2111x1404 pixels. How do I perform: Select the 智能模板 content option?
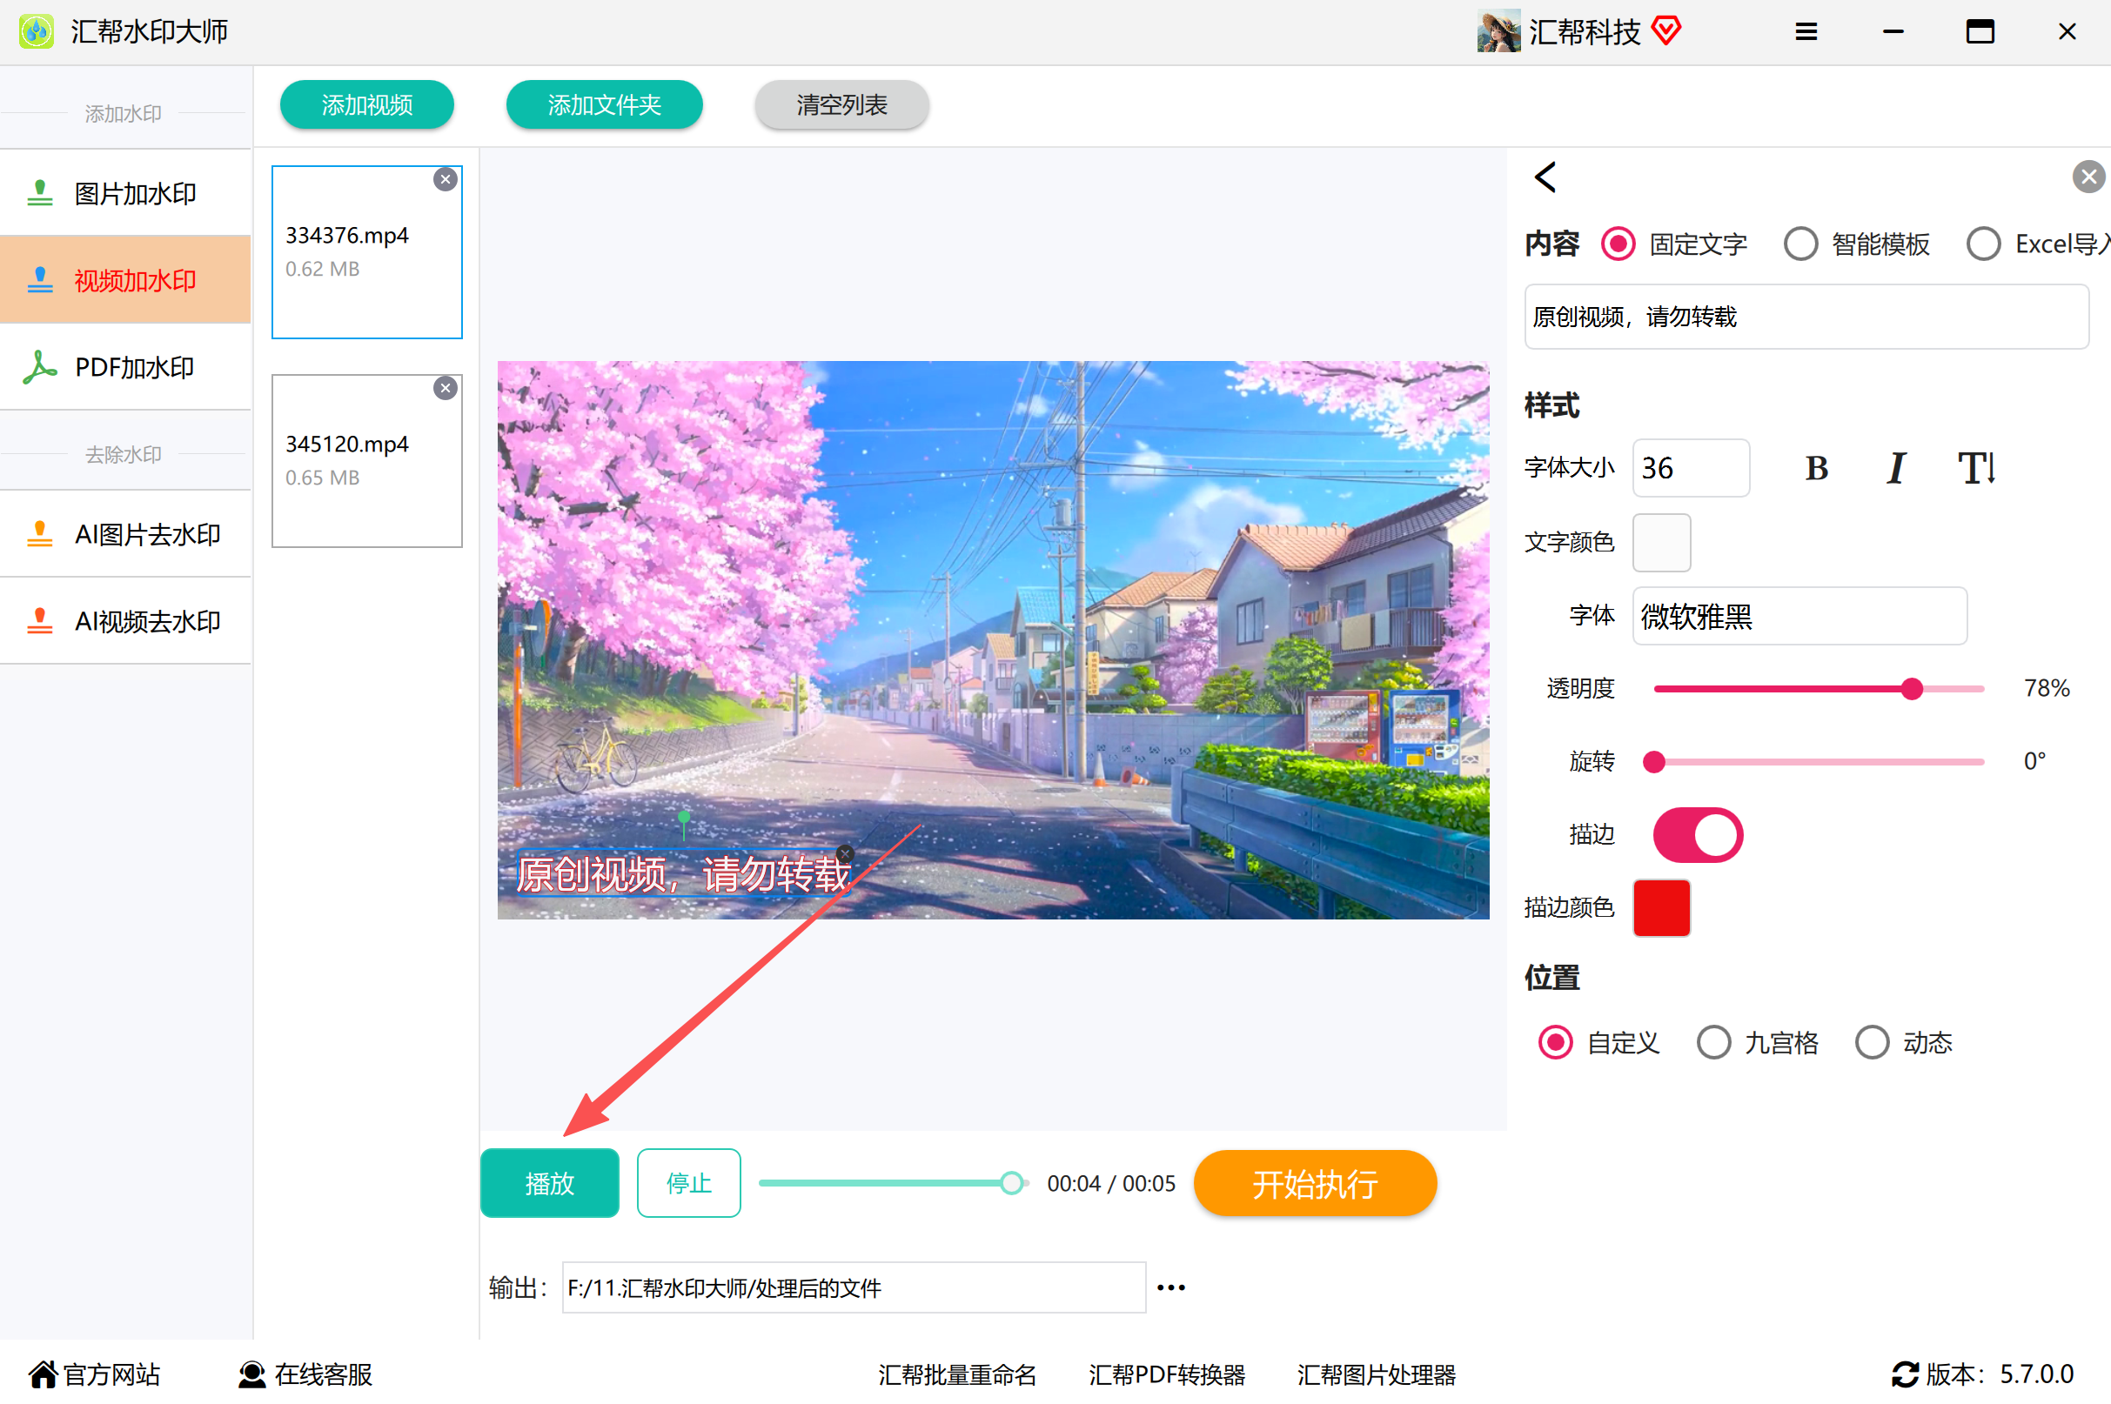(x=1858, y=244)
